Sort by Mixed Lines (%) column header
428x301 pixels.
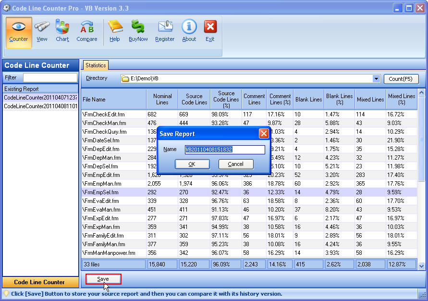pyautogui.click(x=402, y=100)
